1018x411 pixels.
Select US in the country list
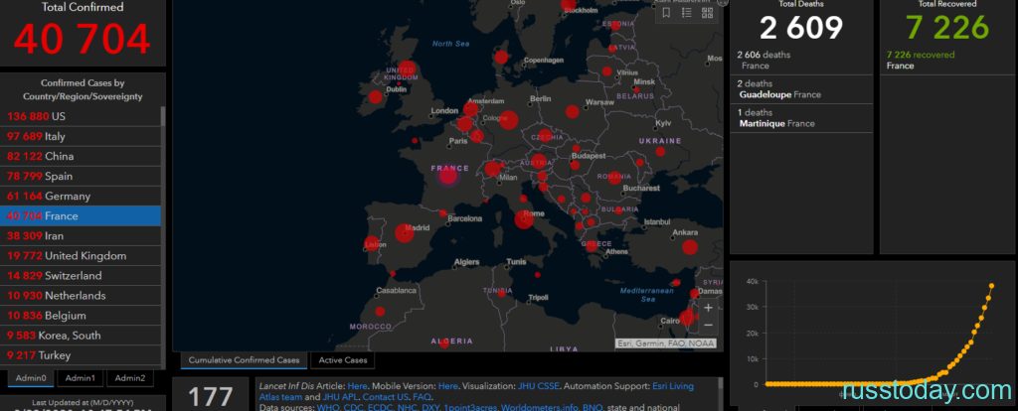[81, 117]
